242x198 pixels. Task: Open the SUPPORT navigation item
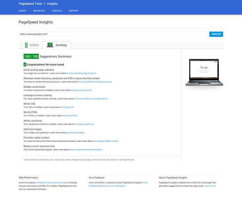(73, 11)
